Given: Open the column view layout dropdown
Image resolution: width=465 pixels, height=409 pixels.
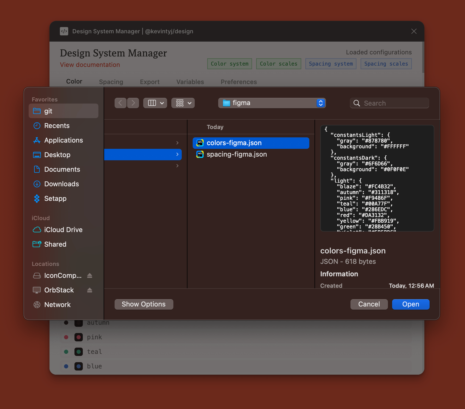Looking at the screenshot, I should (x=155, y=103).
